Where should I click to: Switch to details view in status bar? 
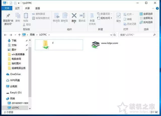point(152,112)
